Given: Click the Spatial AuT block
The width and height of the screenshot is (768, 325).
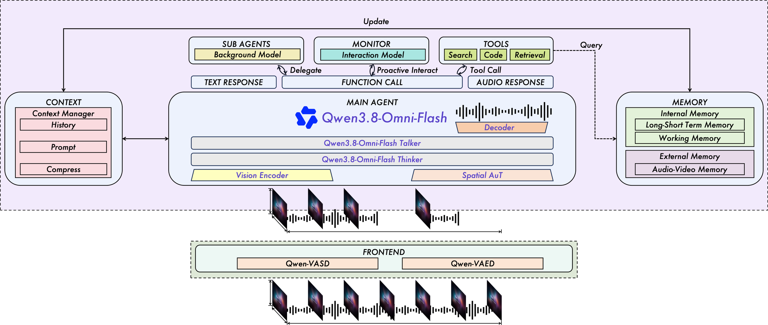Looking at the screenshot, I should click(482, 175).
